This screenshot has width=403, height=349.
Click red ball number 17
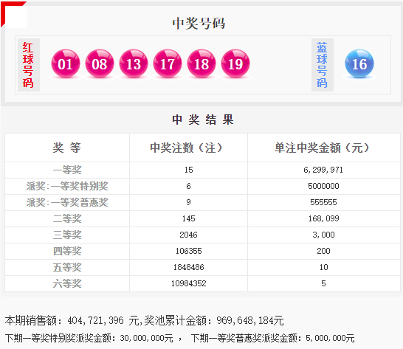point(168,63)
